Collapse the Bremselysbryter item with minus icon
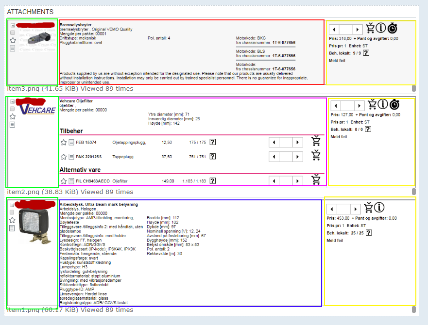This screenshot has width=428, height=325. click(x=13, y=25)
